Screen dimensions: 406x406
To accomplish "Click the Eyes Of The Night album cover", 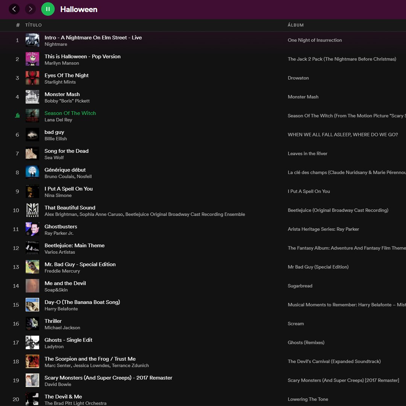I will (32, 78).
